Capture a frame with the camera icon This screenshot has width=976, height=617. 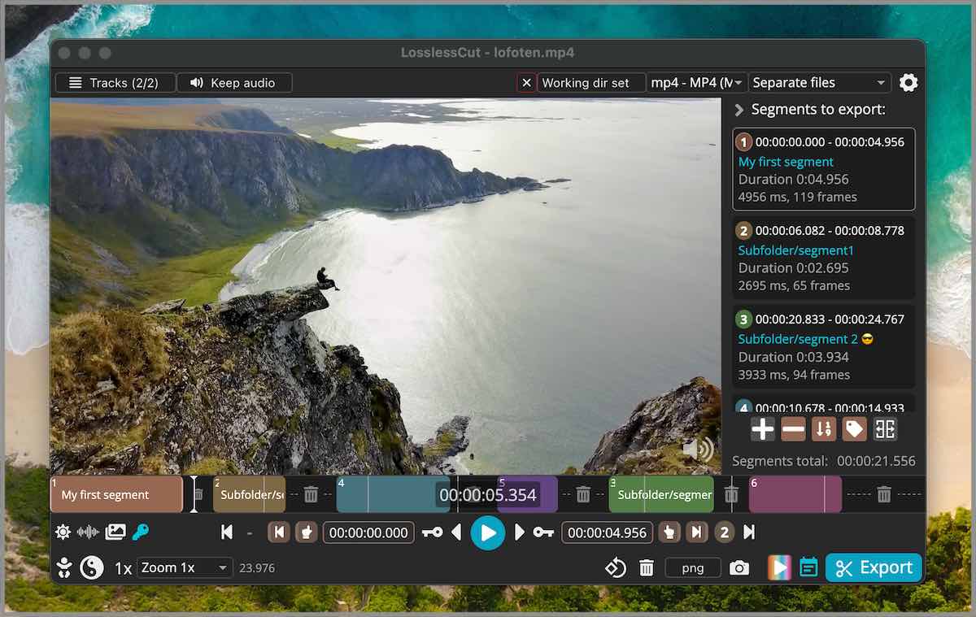[739, 567]
